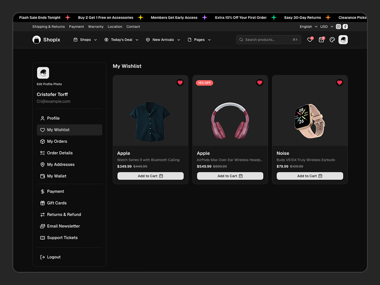This screenshot has height=285, width=380.
Task: Open My Wallet
Action: coord(69,176)
